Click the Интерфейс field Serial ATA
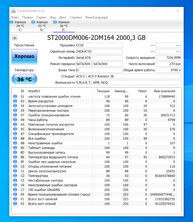This screenshot has width=193, height=222. pyautogui.click(x=99, y=58)
